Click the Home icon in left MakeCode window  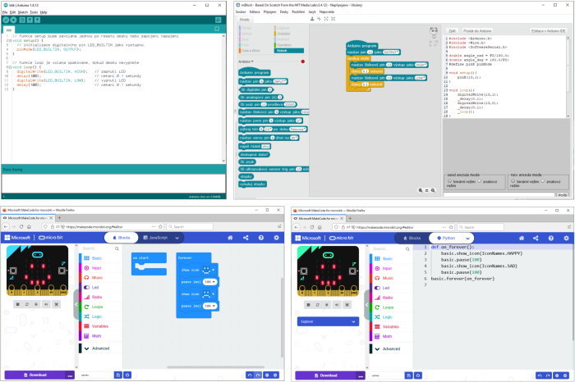point(230,238)
